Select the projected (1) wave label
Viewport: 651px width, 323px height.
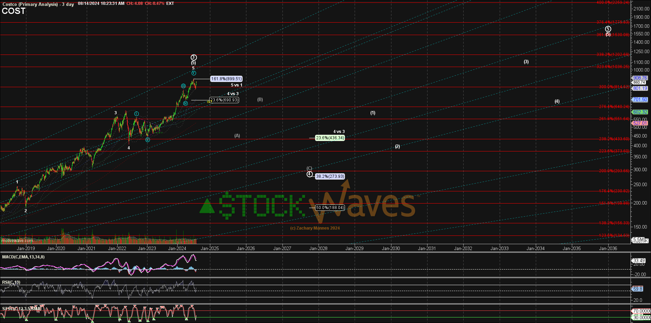coord(373,113)
